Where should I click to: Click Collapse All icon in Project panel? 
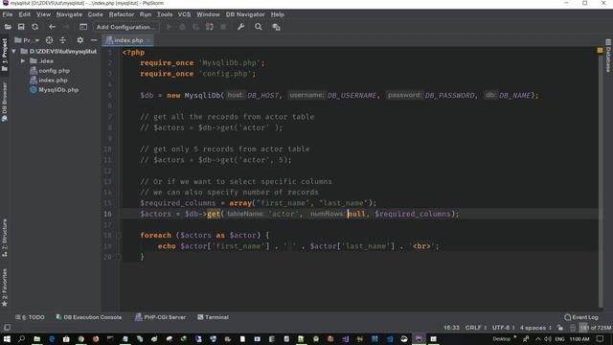tap(62, 40)
